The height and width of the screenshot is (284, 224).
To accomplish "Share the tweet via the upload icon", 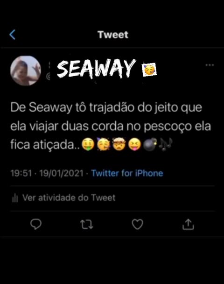I will pyautogui.click(x=188, y=224).
